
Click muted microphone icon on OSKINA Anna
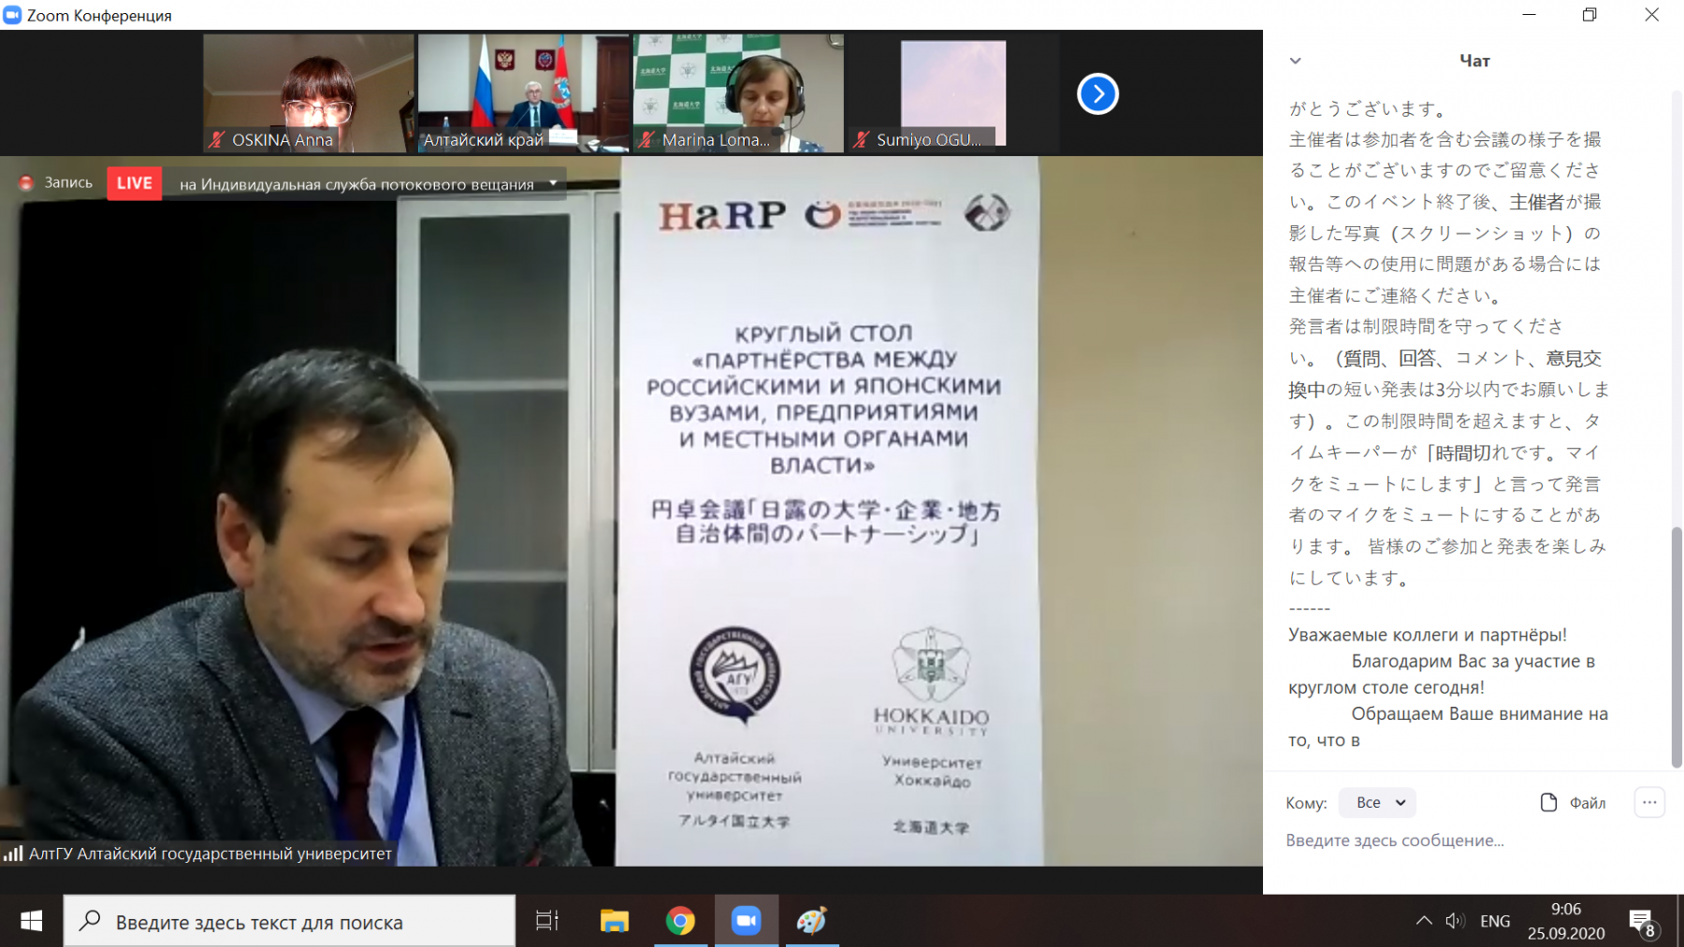(x=217, y=139)
